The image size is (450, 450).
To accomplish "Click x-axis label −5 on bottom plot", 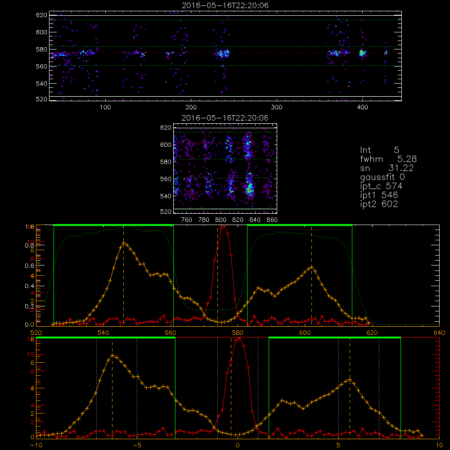I will pos(137,445).
